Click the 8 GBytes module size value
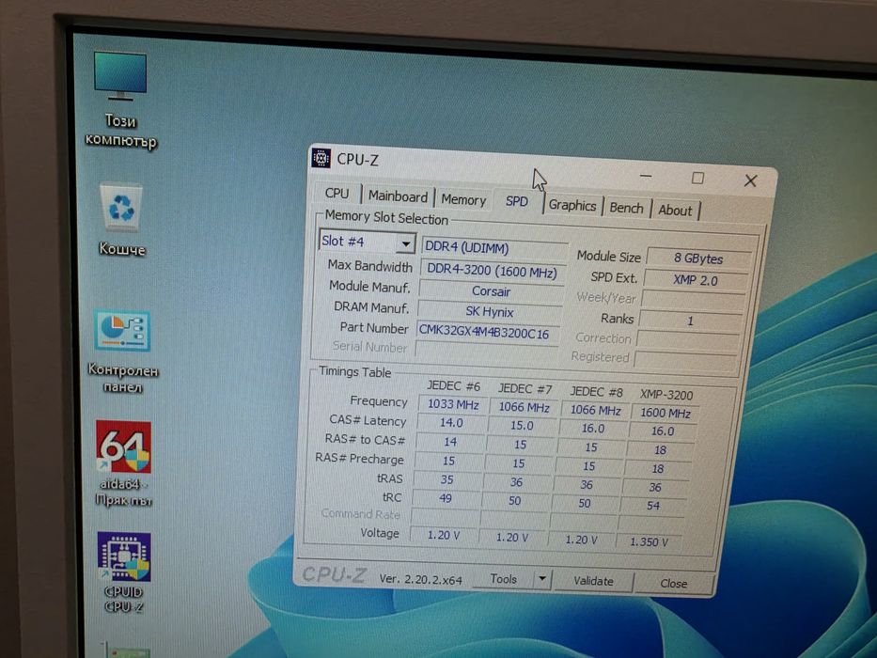Viewport: 877px width, 658px height. [x=697, y=258]
